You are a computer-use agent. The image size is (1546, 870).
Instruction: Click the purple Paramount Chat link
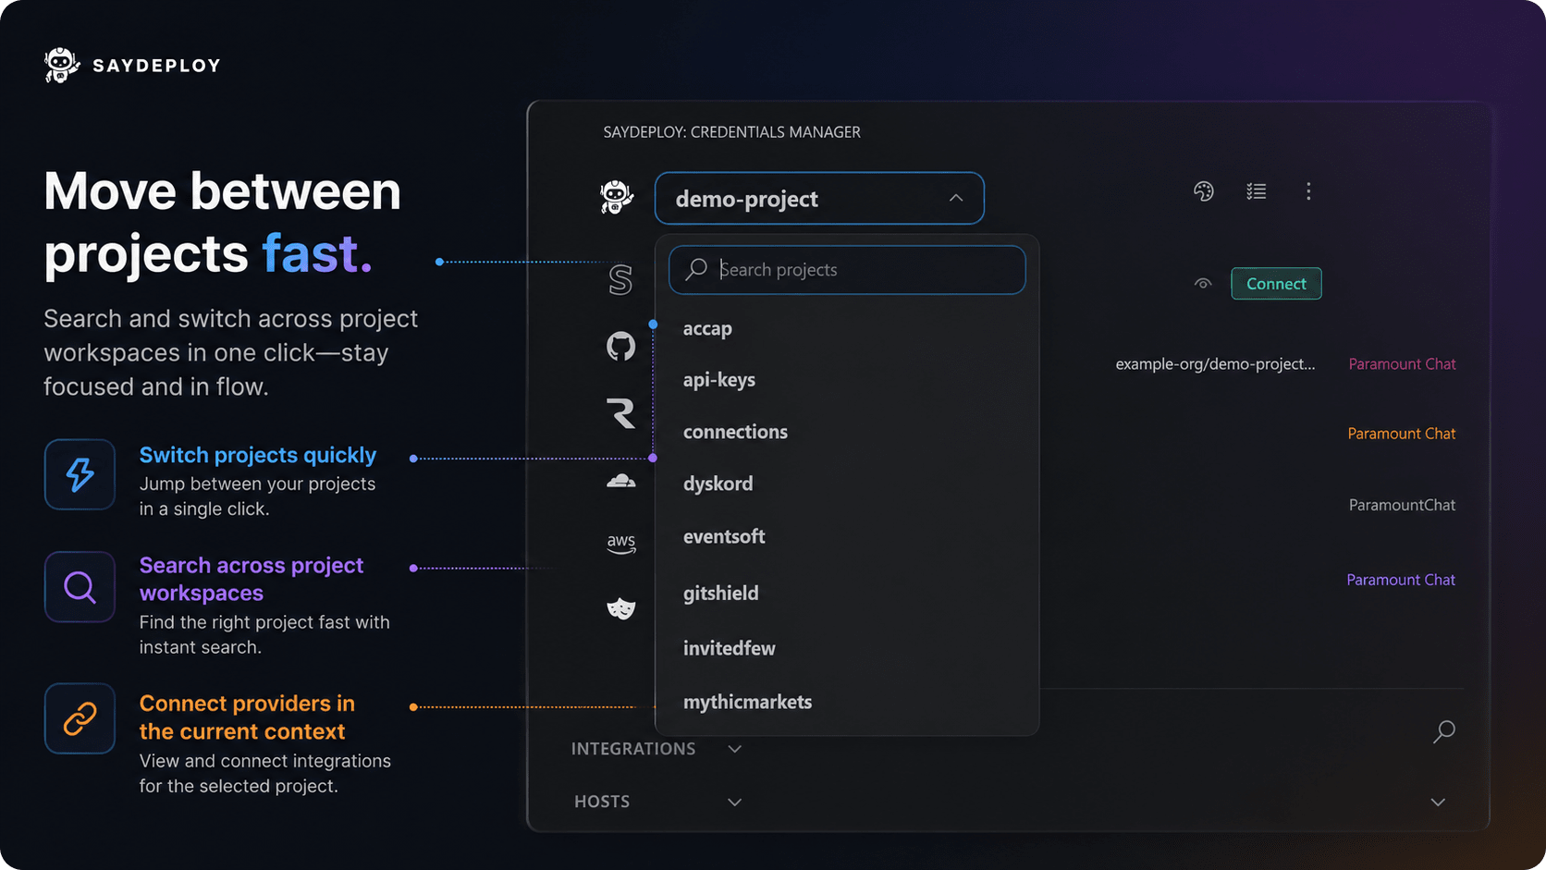(1401, 580)
